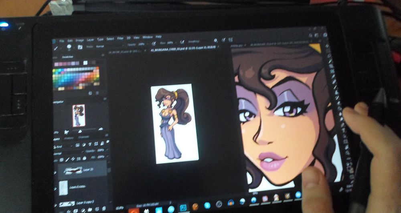Open the Image menu
Image resolution: width=401 pixels, height=213 pixels.
[x=79, y=40]
